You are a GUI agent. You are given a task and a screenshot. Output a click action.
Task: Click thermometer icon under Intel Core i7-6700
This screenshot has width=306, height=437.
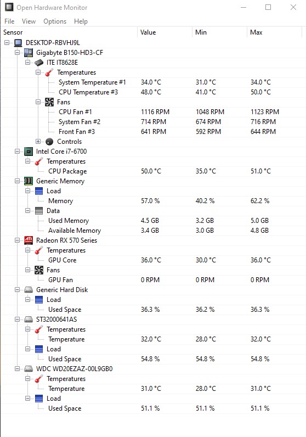coord(39,161)
